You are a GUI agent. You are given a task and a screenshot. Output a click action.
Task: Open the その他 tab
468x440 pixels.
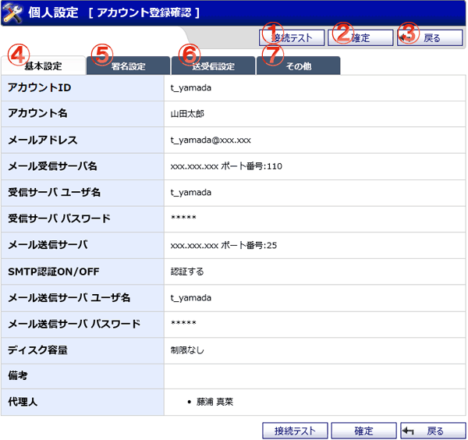coord(299,66)
